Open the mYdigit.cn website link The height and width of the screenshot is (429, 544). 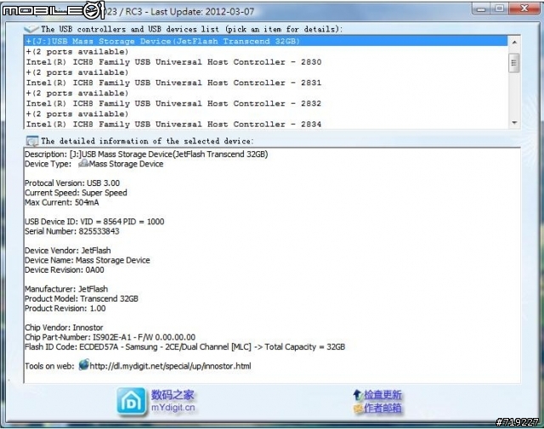(x=173, y=407)
